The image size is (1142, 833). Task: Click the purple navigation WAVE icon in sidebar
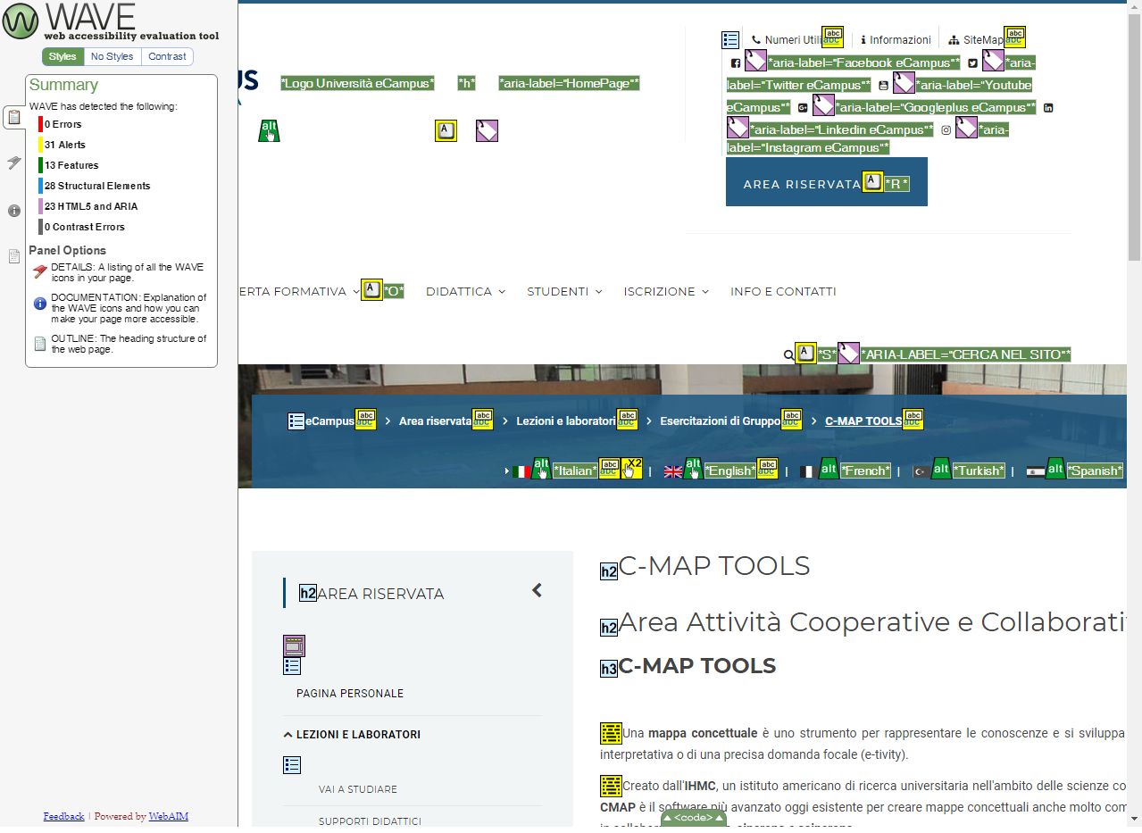pyautogui.click(x=294, y=646)
